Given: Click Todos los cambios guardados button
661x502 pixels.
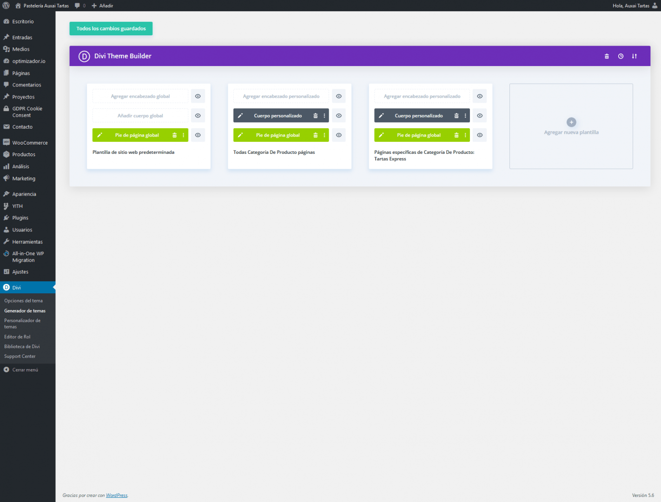Looking at the screenshot, I should click(111, 28).
